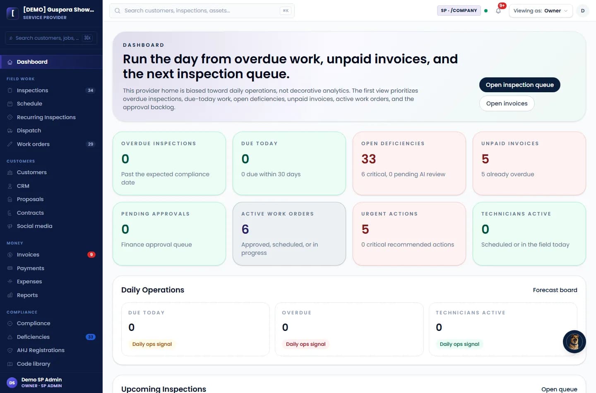Viewport: 596px width, 393px height.
Task: Click the DS avatar in sidebar footer
Action: pyautogui.click(x=12, y=383)
